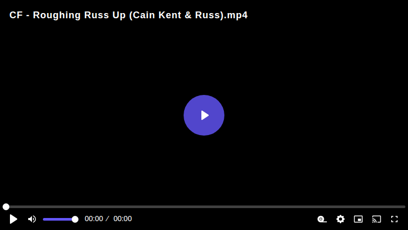Click the .mp4 extension in the title
Viewport: 408px width, 230px height.
click(236, 15)
